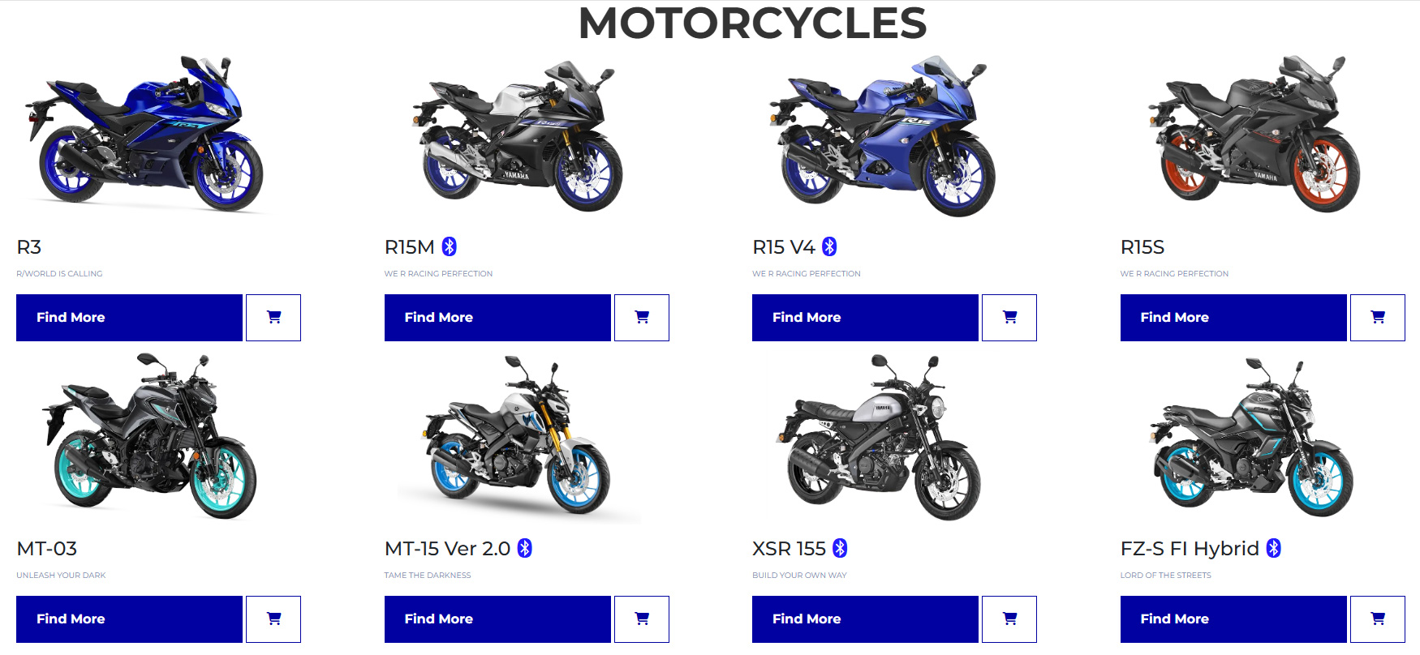Click the cart icon for MT-03
This screenshot has height=655, width=1420.
click(x=273, y=619)
